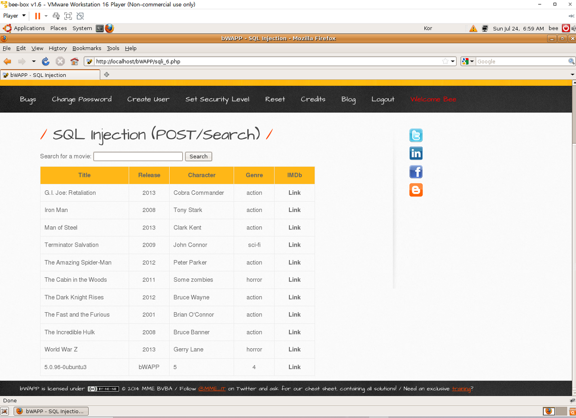Click the Firefox Back arrow
This screenshot has width=576, height=418.
click(7, 62)
